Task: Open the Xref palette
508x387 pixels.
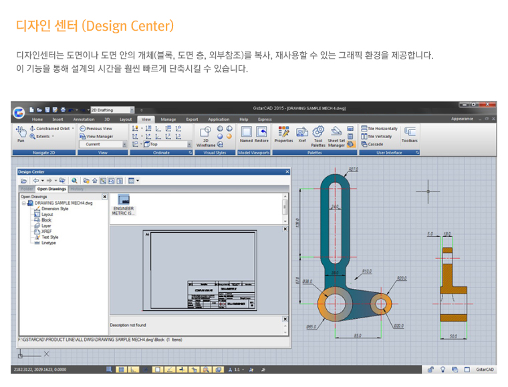Action: (302, 133)
